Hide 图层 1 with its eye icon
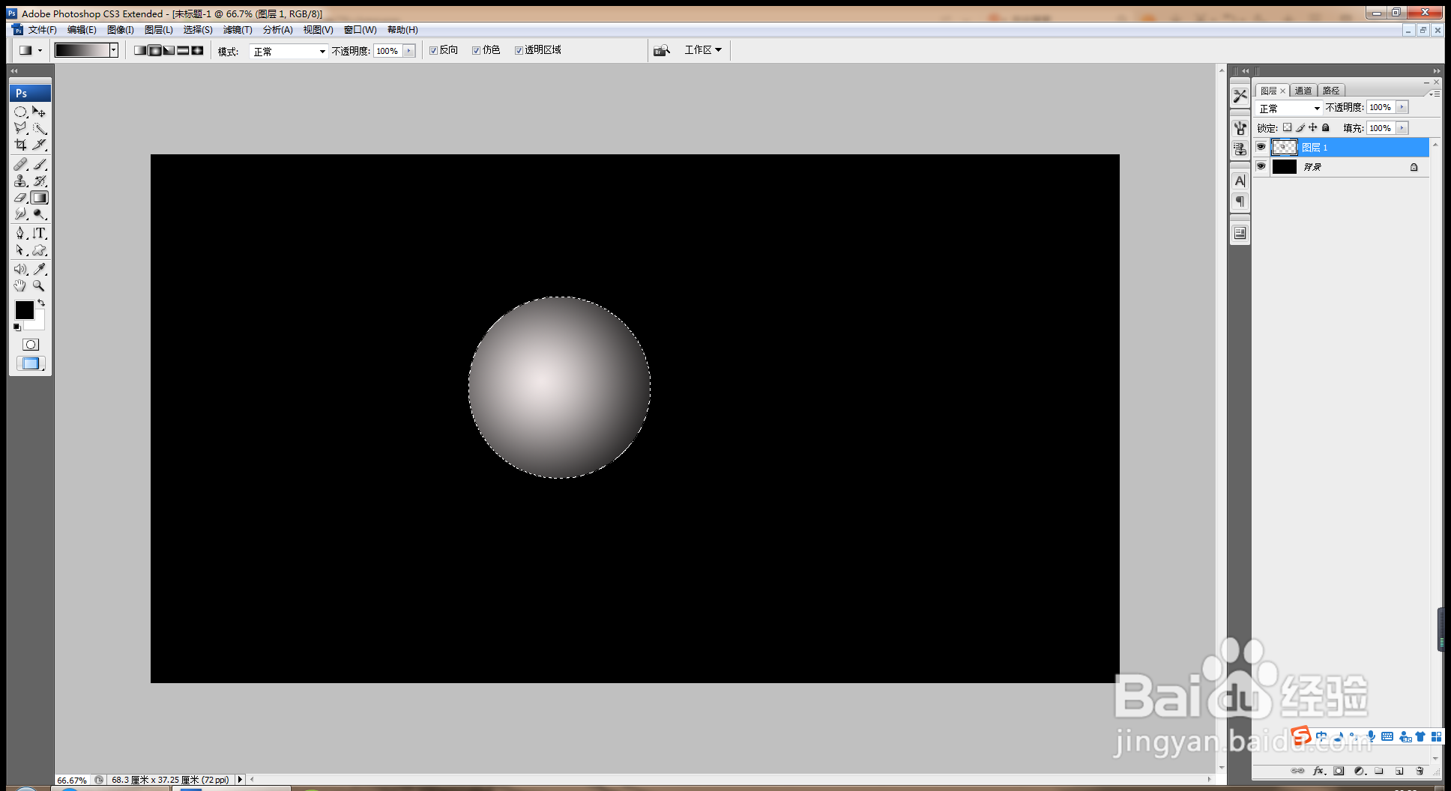The height and width of the screenshot is (791, 1451). tap(1261, 147)
